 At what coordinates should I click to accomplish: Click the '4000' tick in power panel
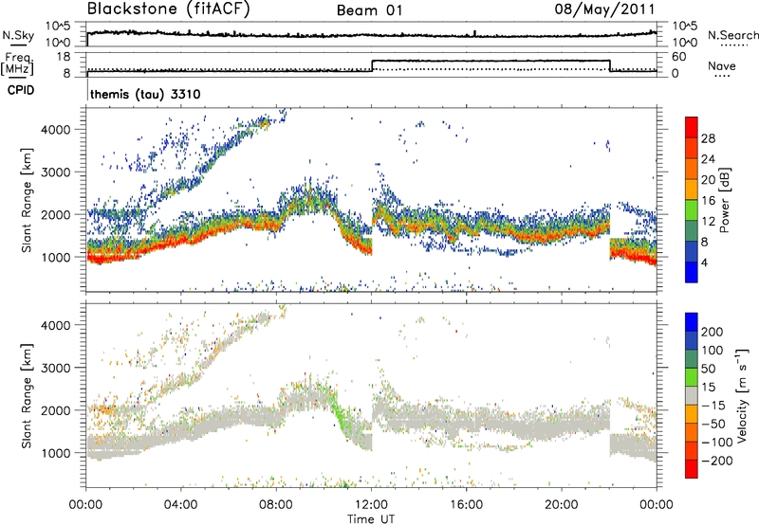click(56, 130)
